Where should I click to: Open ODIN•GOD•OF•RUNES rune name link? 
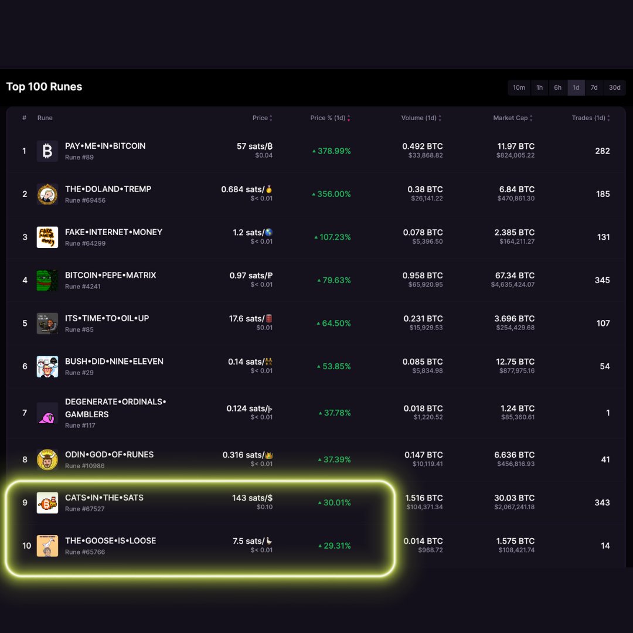click(110, 455)
